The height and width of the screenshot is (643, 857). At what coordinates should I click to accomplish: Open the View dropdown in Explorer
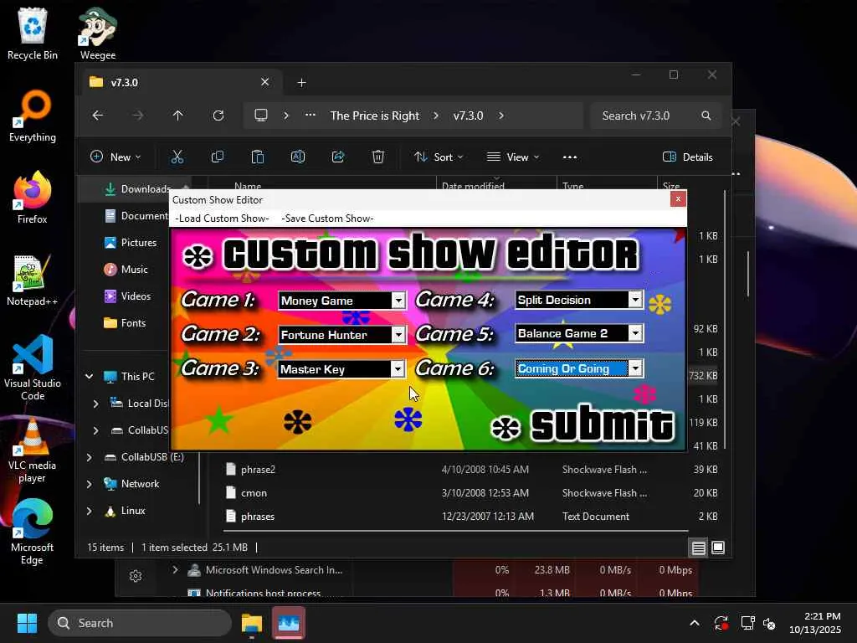513,157
